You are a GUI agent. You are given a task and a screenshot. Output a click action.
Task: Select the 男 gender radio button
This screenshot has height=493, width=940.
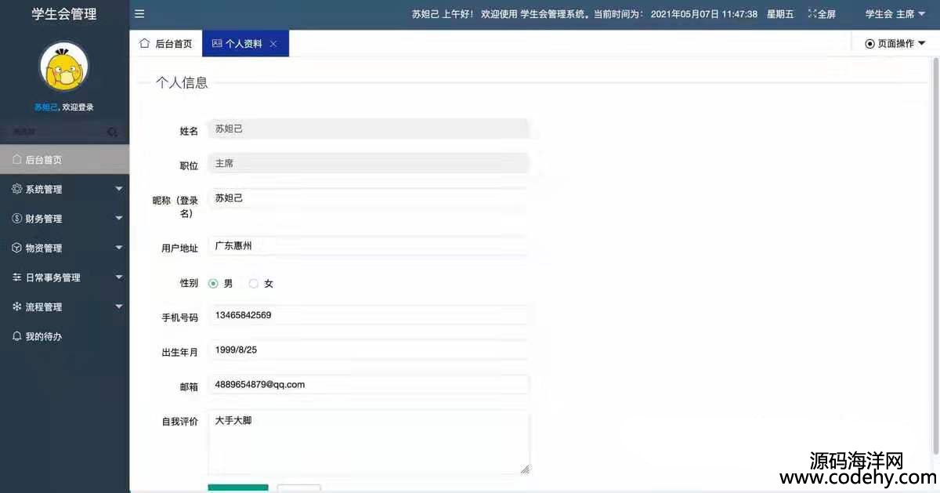[213, 284]
